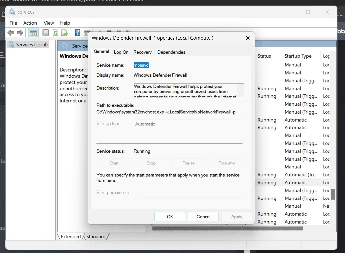Open the Startup type dropdown
This screenshot has height=253, width=345.
coord(189,124)
